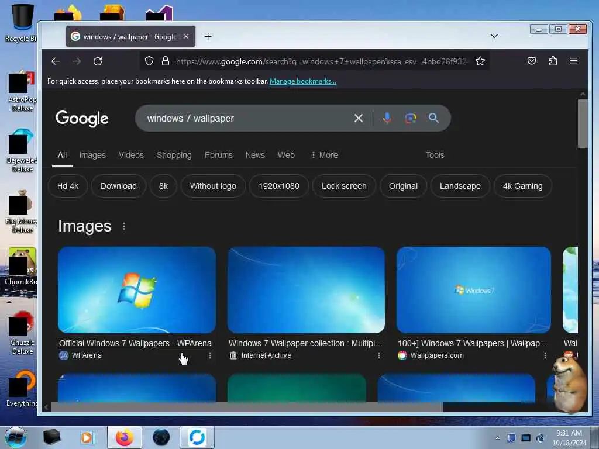599x449 pixels.
Task: Expand the More search categories menu
Action: 324,155
